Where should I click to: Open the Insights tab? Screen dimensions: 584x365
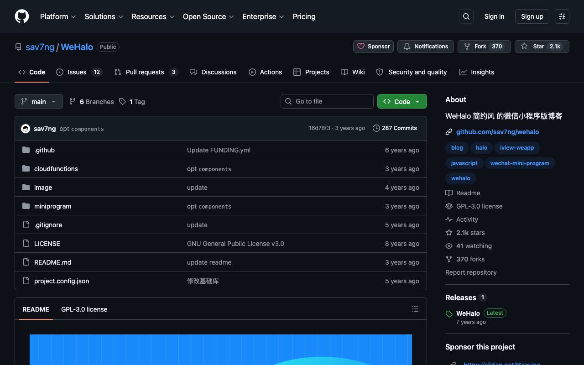[477, 72]
